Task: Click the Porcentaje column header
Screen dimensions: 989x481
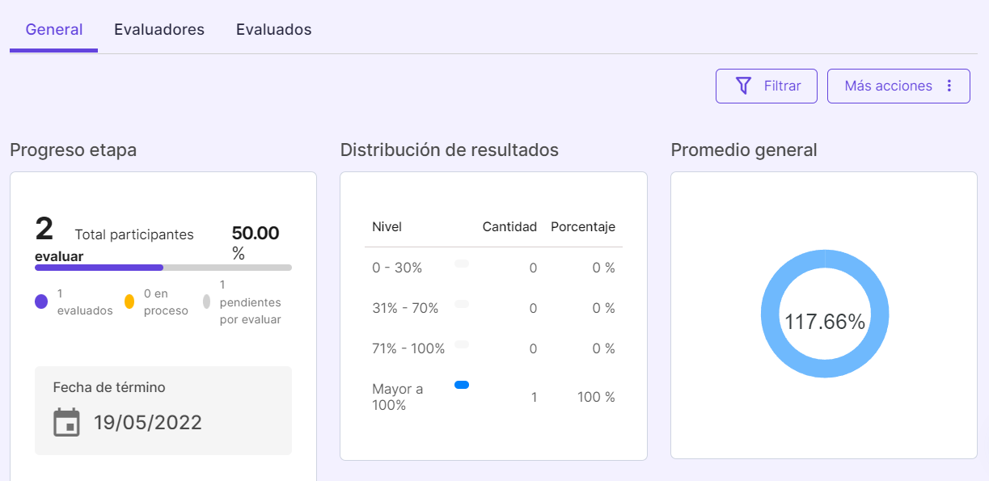Action: pos(582,226)
